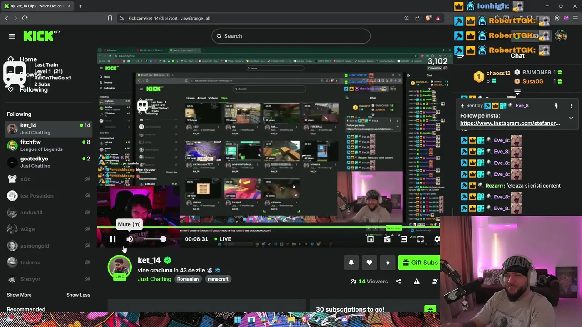The image size is (582, 327).
Task: Create a clip with the clip icon
Action: point(387,239)
